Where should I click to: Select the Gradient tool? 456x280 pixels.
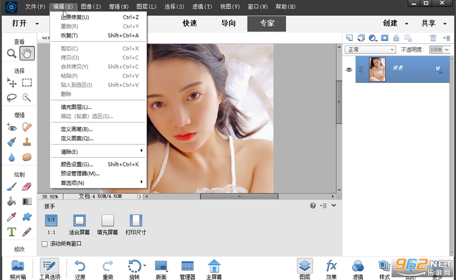pyautogui.click(x=27, y=202)
